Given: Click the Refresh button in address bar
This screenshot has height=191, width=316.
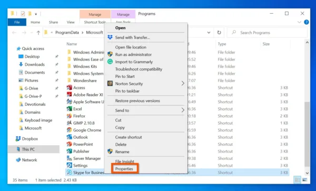Looking at the screenshot, I should (219, 33).
